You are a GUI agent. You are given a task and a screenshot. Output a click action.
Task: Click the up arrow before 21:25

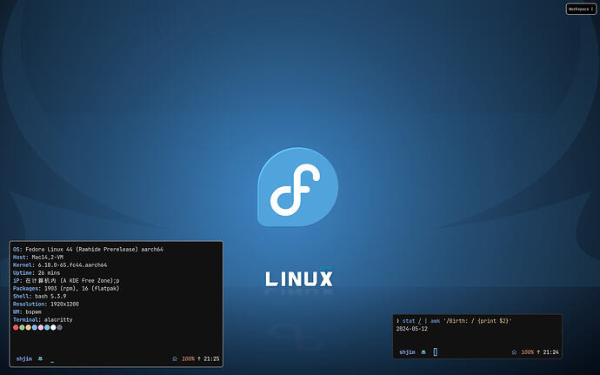coord(198,358)
